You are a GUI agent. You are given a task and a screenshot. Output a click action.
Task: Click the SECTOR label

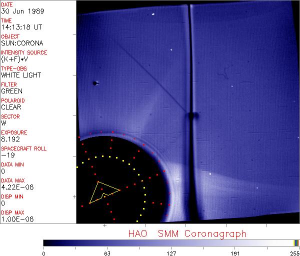pos(10,116)
